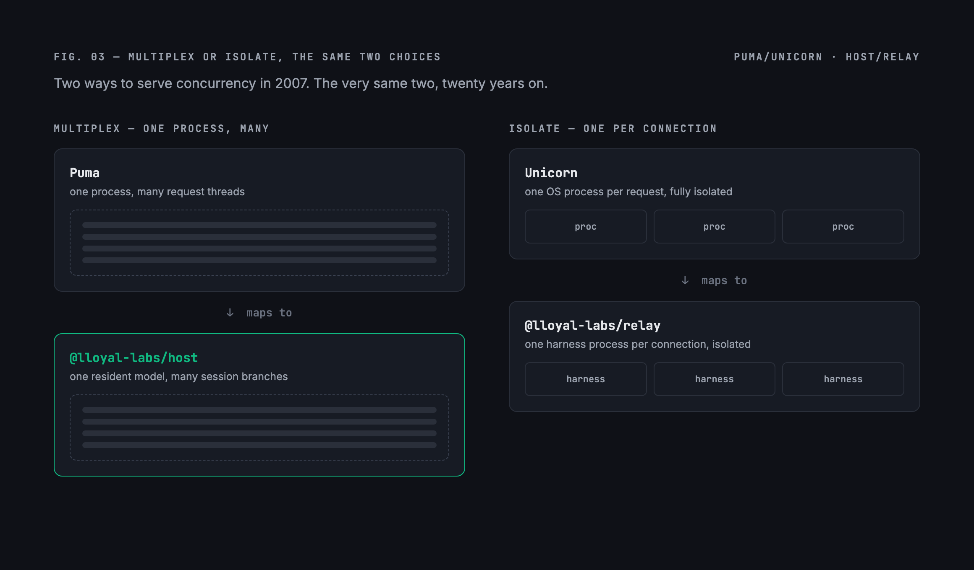Click the middle 'proc' box in Unicorn card
This screenshot has width=974, height=570.
[715, 227]
